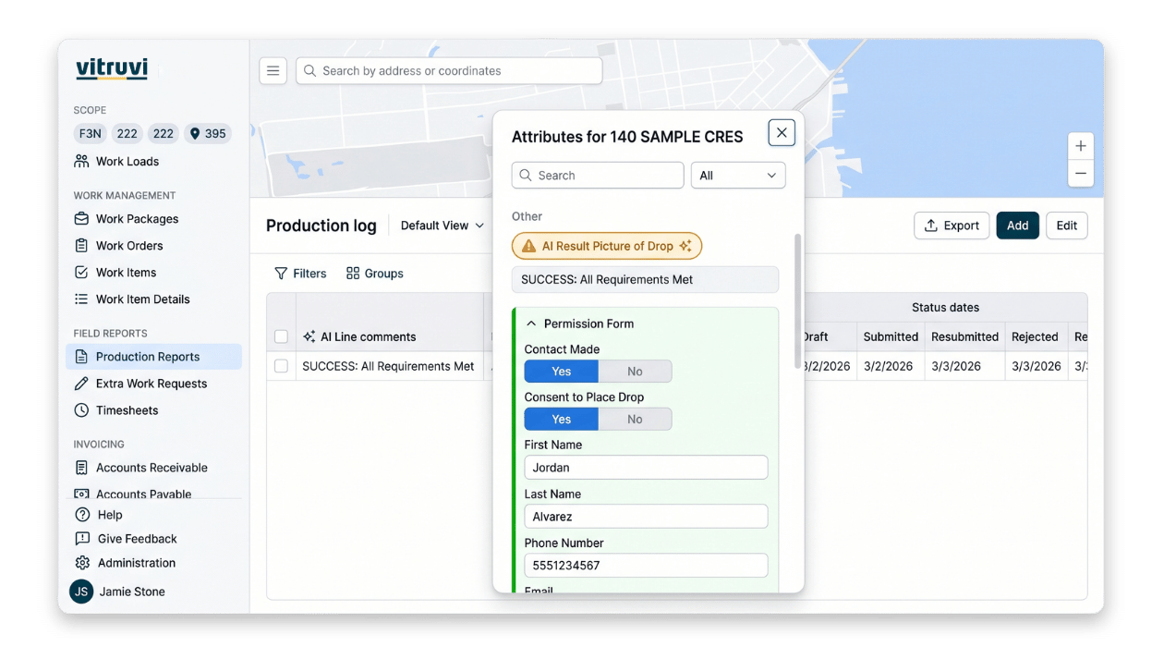Click the Export button
Viewport: 1164px width, 647px height.
952,226
